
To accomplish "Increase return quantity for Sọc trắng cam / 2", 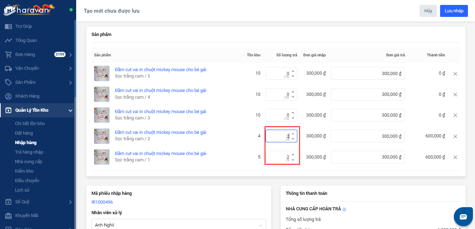I will coord(293,134).
